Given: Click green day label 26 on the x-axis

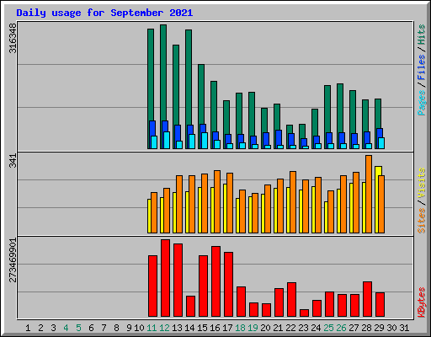Looking at the screenshot, I should pos(342,328).
